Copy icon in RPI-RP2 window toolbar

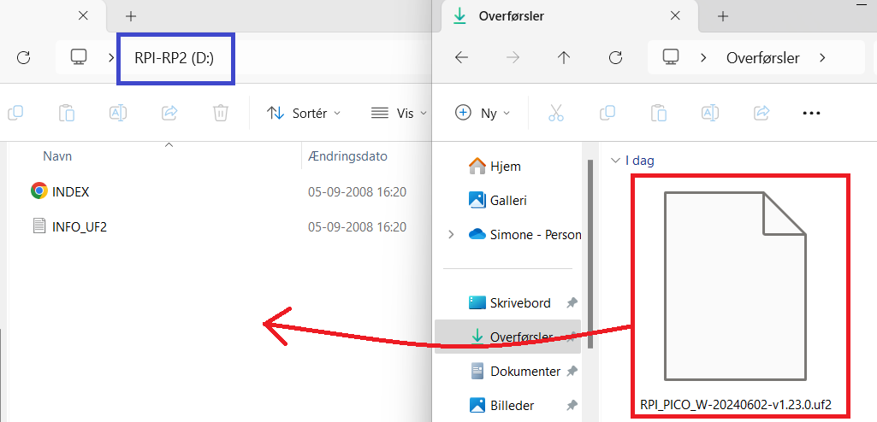(x=15, y=113)
